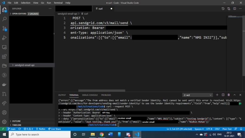Open Explorer Views and More Actions ellipsis
This screenshot has height=138, width=245.
[x=50, y=8]
